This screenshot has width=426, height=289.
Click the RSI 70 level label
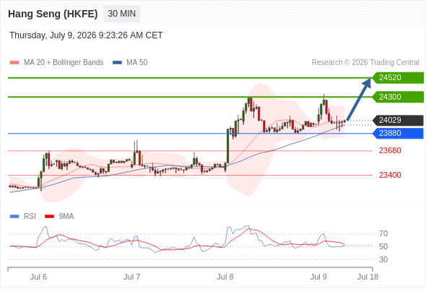[x=383, y=233]
